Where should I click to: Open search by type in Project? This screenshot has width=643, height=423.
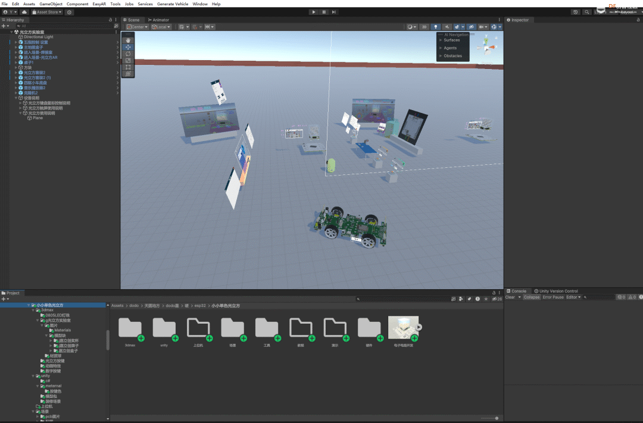(x=461, y=299)
